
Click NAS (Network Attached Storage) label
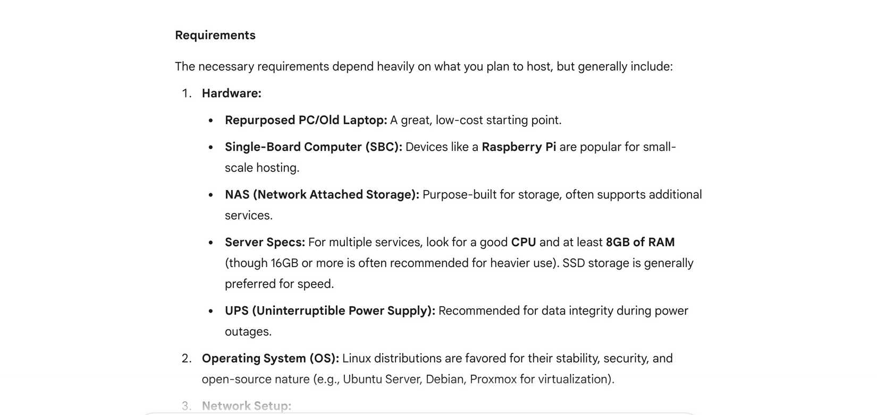[x=322, y=195]
